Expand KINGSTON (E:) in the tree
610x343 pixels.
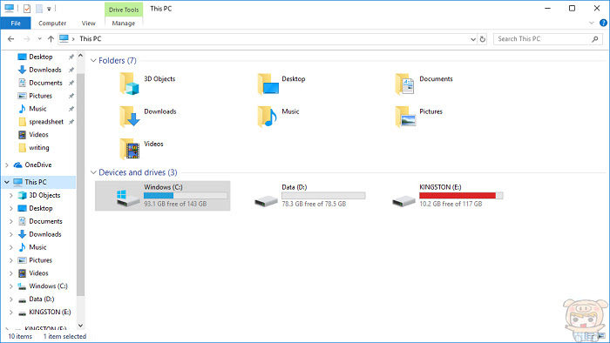coord(10,313)
